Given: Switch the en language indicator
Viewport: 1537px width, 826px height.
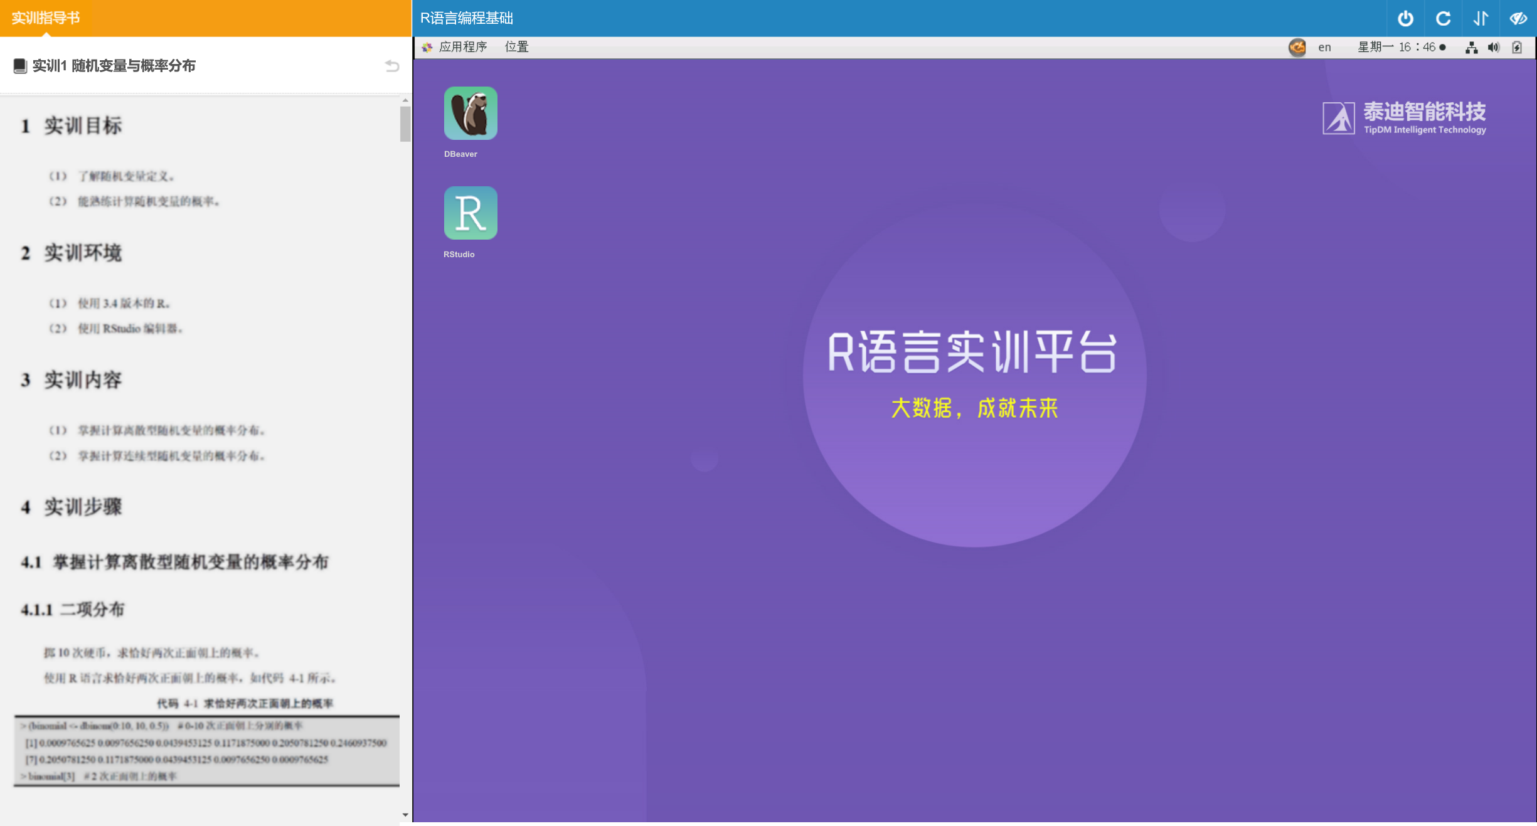Looking at the screenshot, I should 1324,47.
